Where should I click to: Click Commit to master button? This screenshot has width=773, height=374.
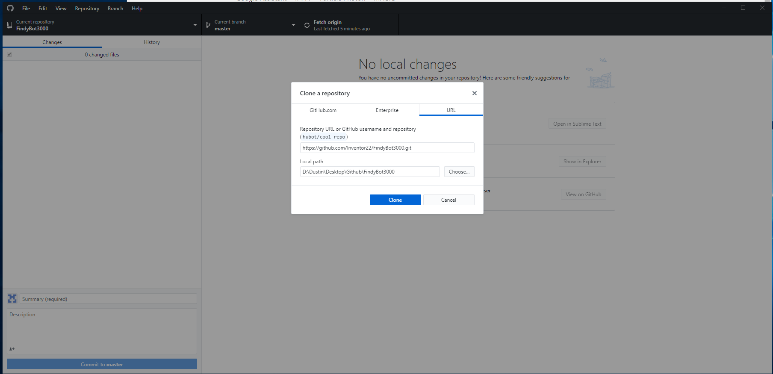point(102,364)
